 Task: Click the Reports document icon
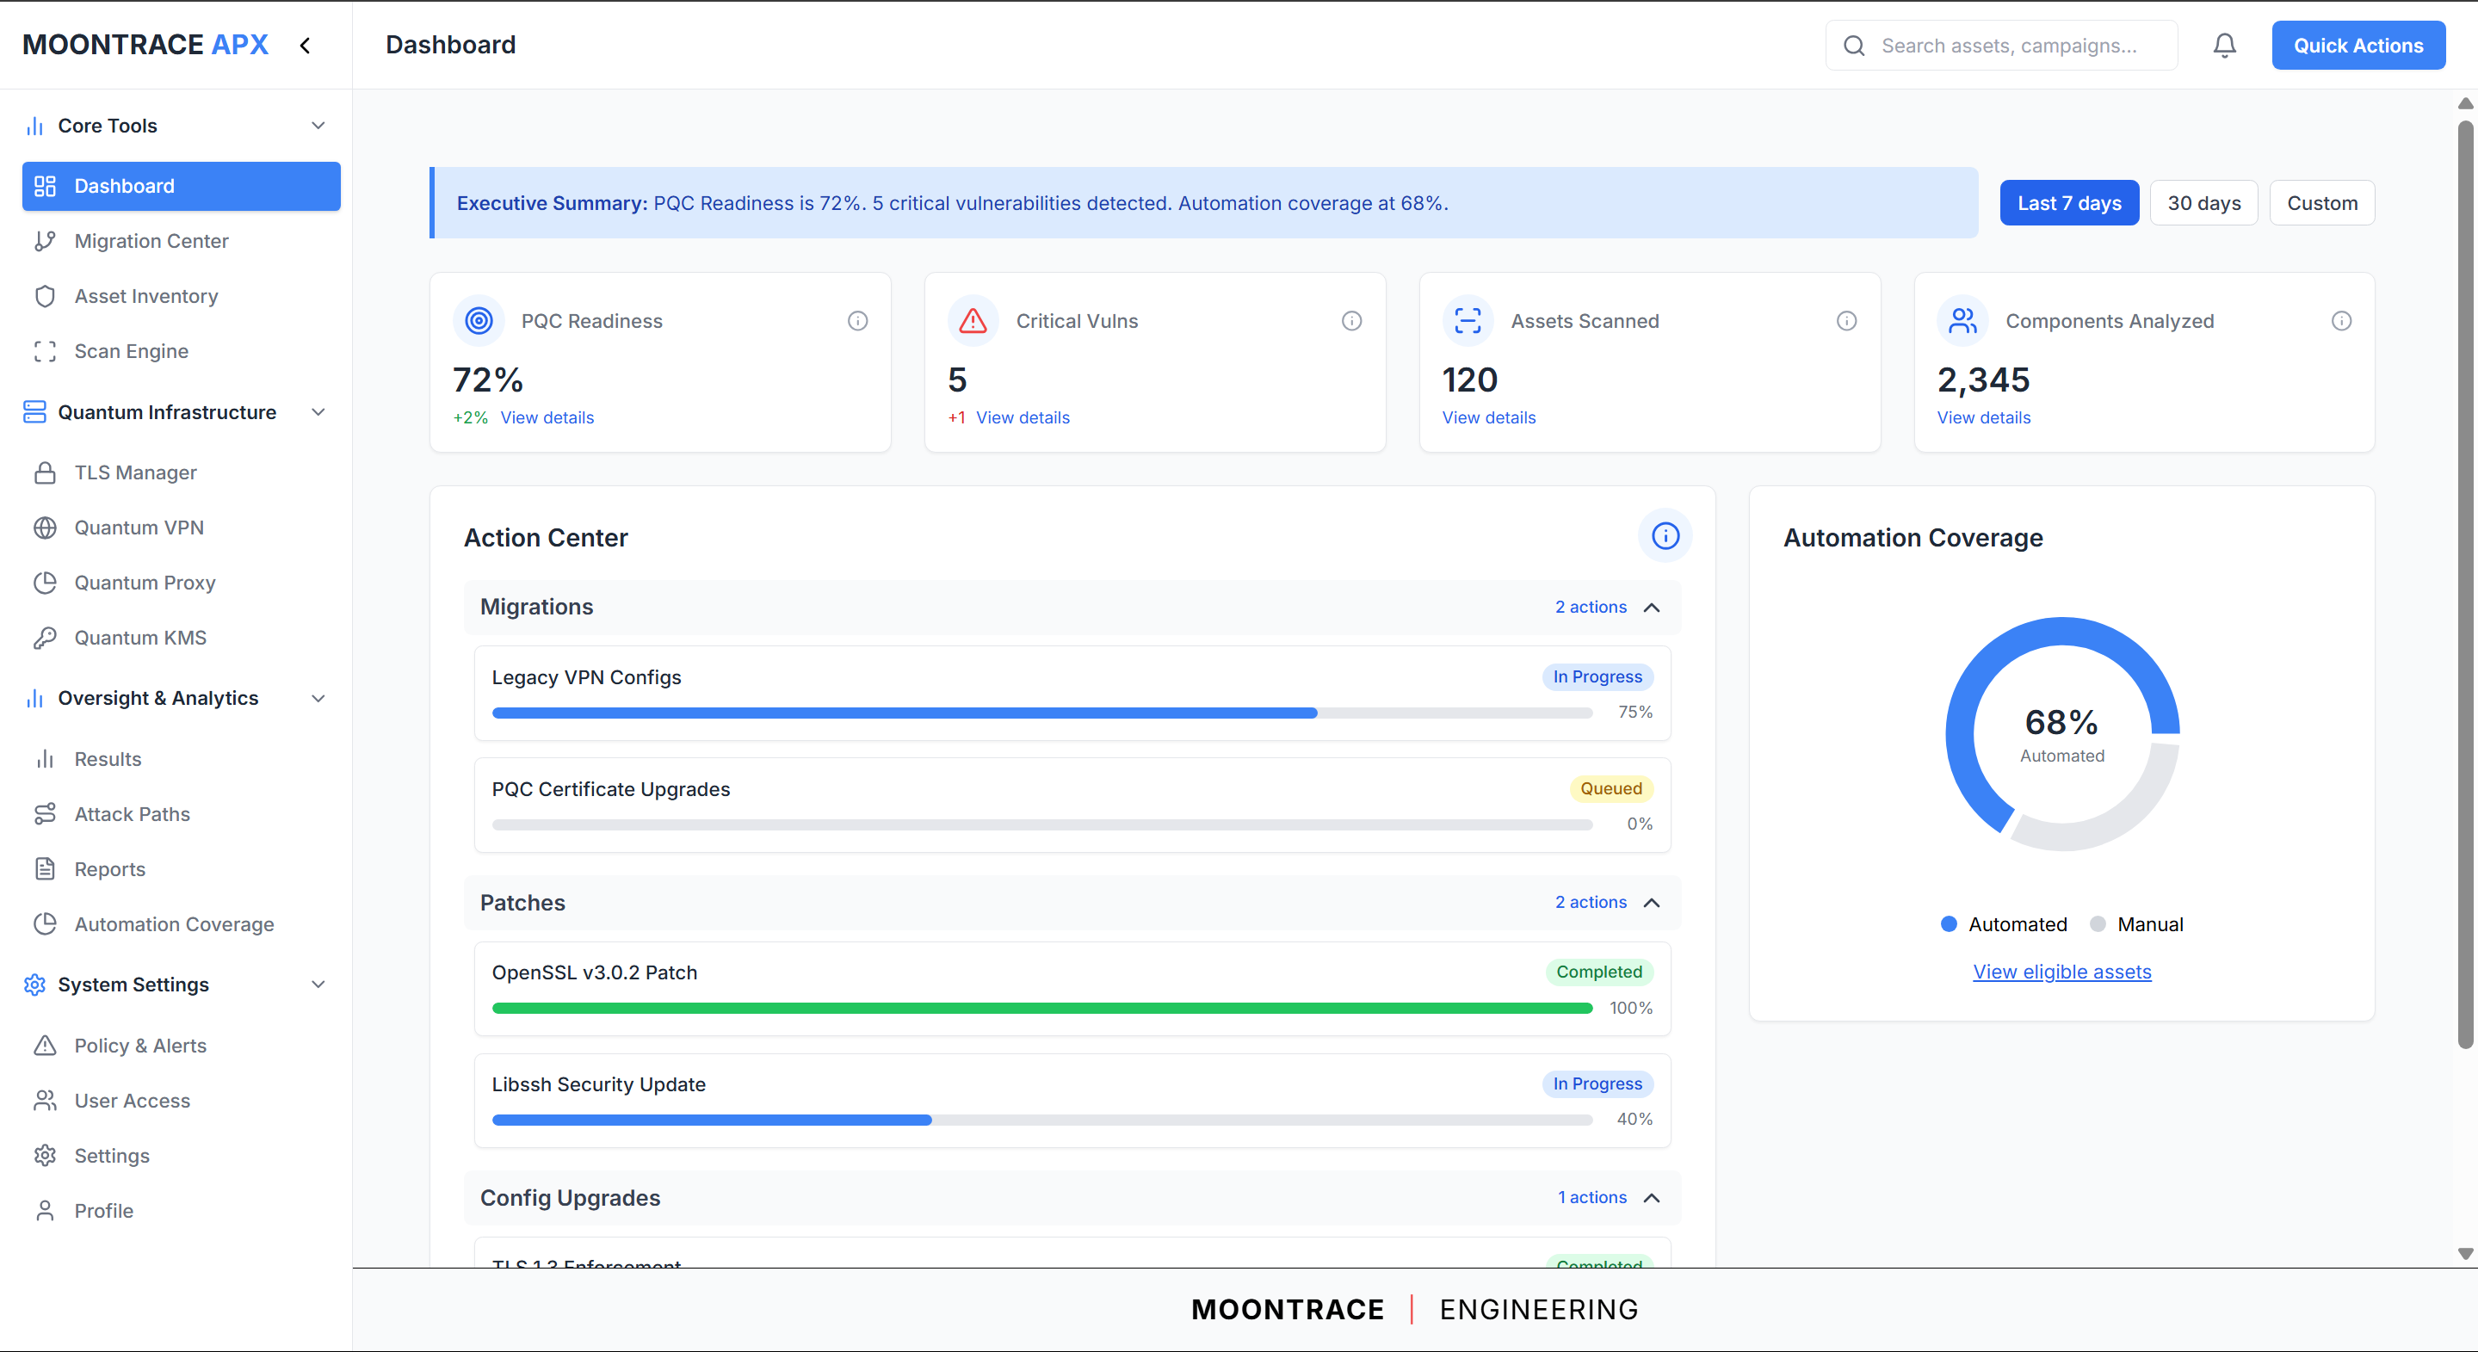46,869
